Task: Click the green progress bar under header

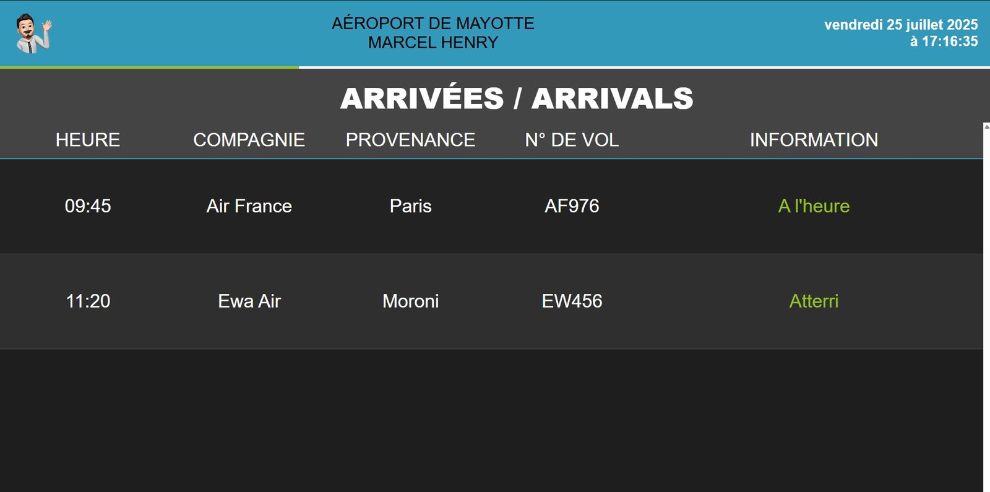Action: pos(149,67)
